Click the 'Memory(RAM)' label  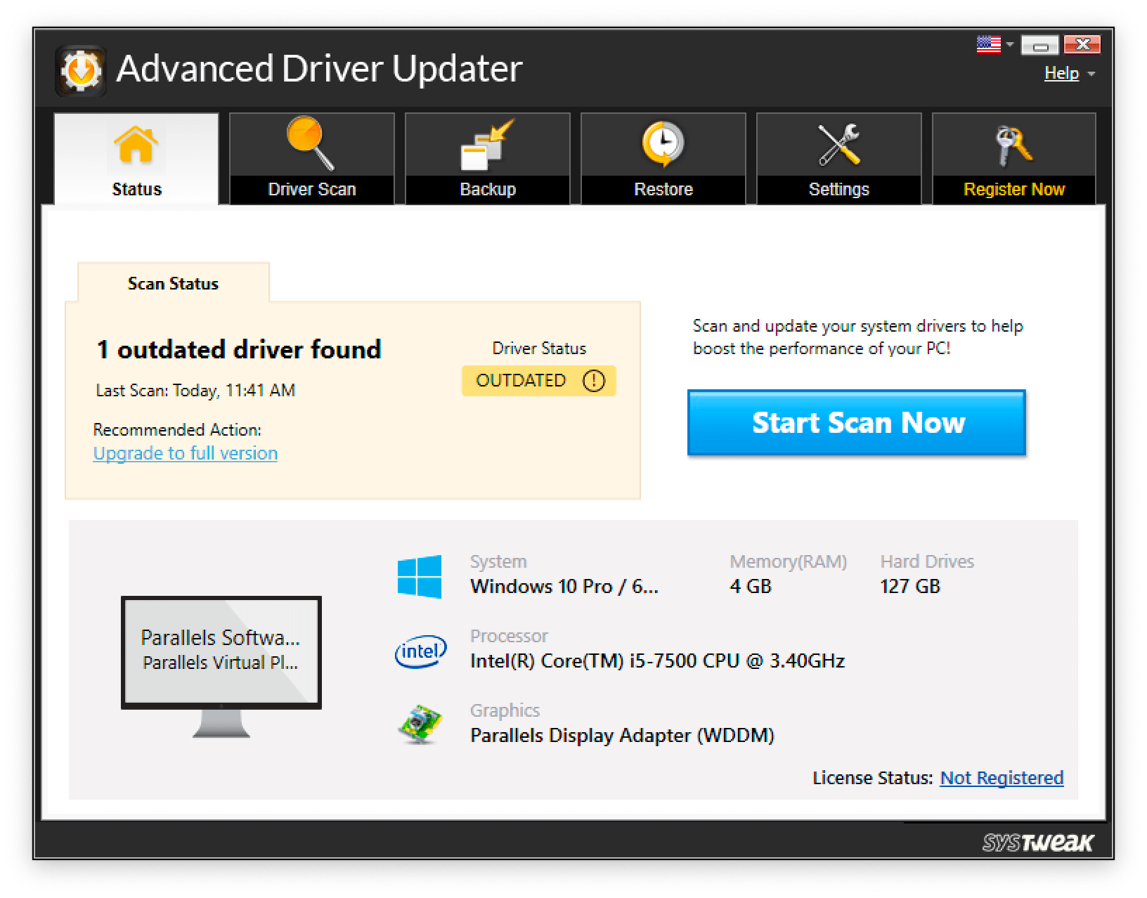(x=788, y=562)
